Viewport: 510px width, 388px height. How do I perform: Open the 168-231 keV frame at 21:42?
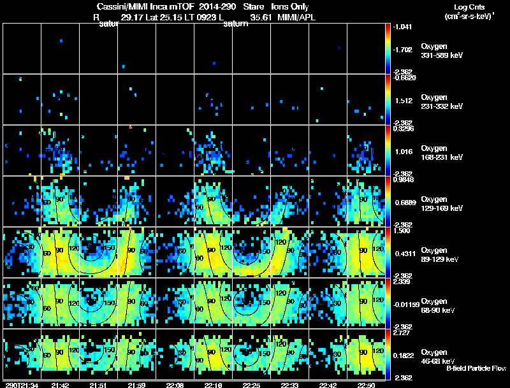(60, 150)
